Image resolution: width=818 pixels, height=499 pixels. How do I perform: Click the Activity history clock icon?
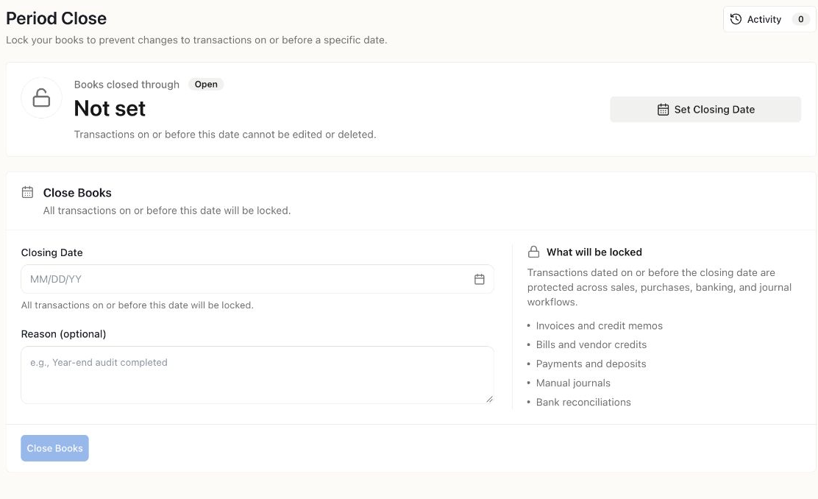tap(736, 19)
